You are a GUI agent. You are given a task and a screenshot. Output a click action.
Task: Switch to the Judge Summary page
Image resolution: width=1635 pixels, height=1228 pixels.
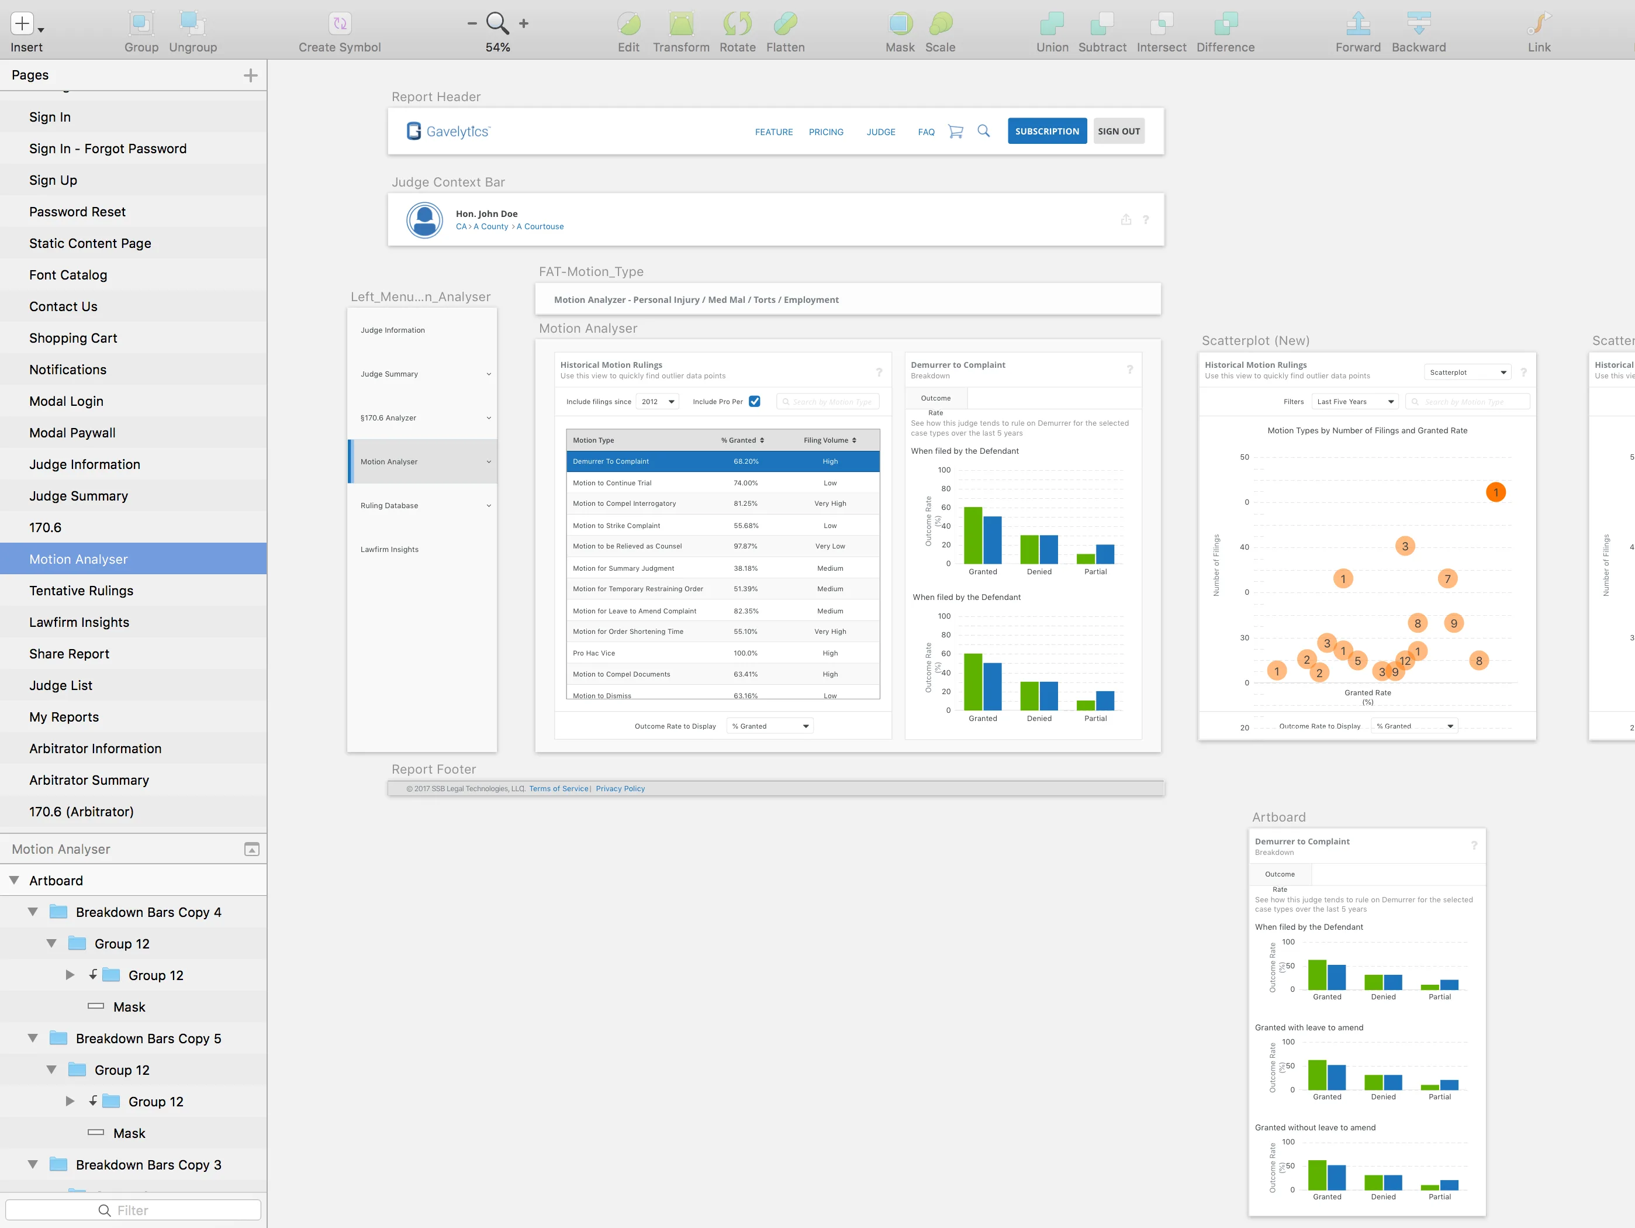[x=78, y=496]
